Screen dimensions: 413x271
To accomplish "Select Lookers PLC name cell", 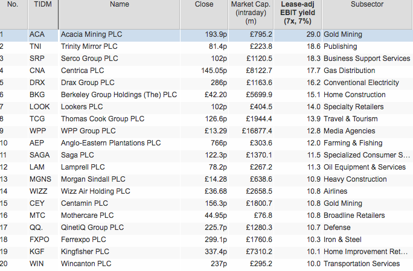I will pyautogui.click(x=82, y=107).
